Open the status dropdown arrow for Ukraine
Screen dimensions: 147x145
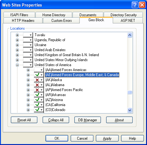coord(31,45)
